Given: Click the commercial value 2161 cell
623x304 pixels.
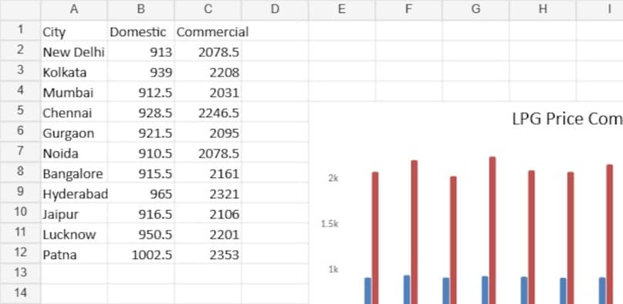Looking at the screenshot, I should coord(208,172).
